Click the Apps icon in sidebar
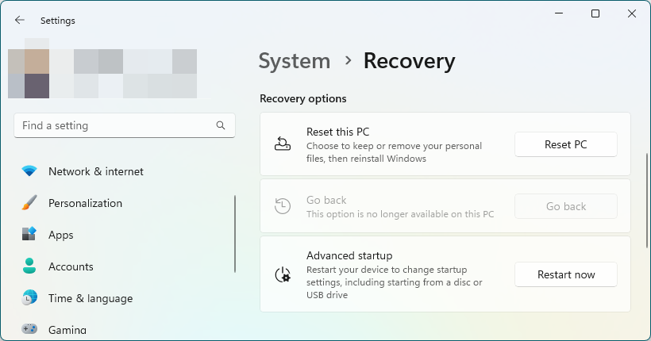Screen dimensions: 651x341 pyautogui.click(x=29, y=235)
